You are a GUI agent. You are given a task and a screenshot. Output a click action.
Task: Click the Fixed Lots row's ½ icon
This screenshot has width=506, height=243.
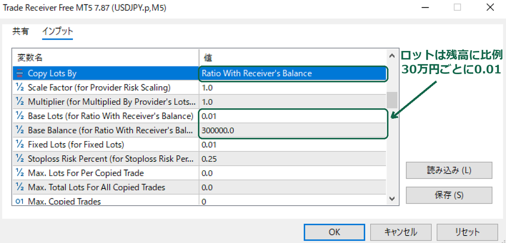click(20, 145)
